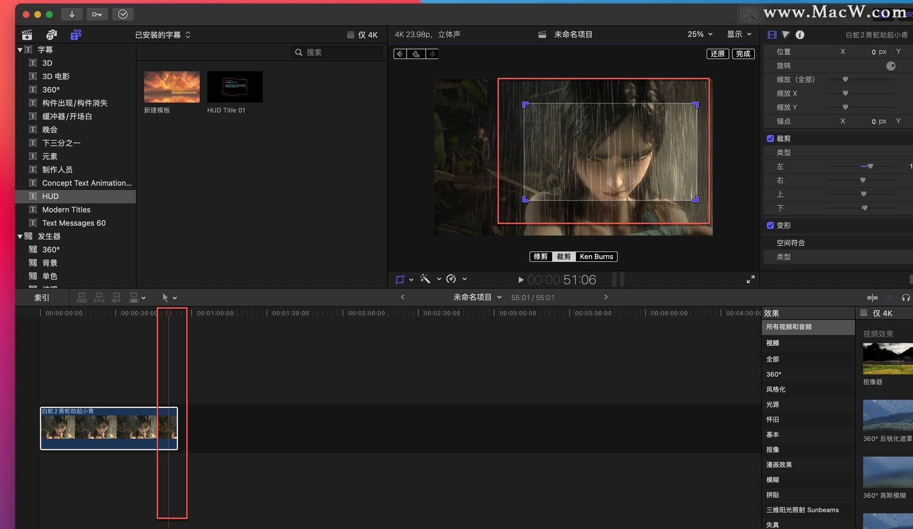Viewport: 913px width, 529px height.
Task: Select the arrow selection tool
Action: (x=165, y=298)
